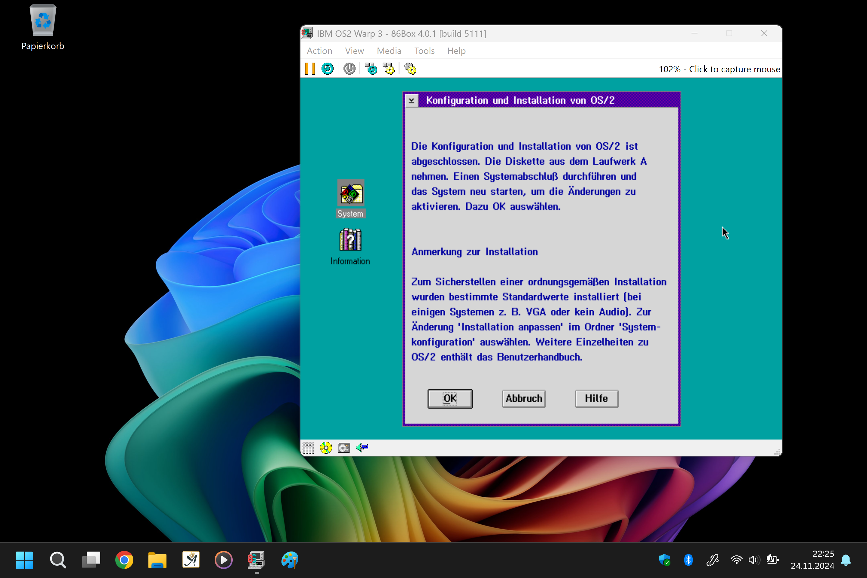The height and width of the screenshot is (578, 867).
Task: Confirm installation with OK button
Action: point(450,399)
